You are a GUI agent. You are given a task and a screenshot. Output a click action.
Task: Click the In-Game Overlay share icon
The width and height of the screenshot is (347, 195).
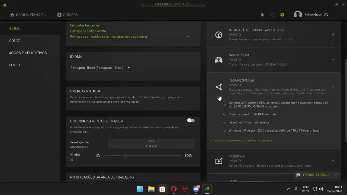coord(219,87)
